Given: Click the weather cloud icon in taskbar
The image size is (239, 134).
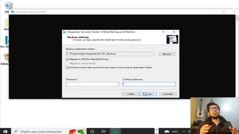Looking at the screenshot, I should [167, 131].
